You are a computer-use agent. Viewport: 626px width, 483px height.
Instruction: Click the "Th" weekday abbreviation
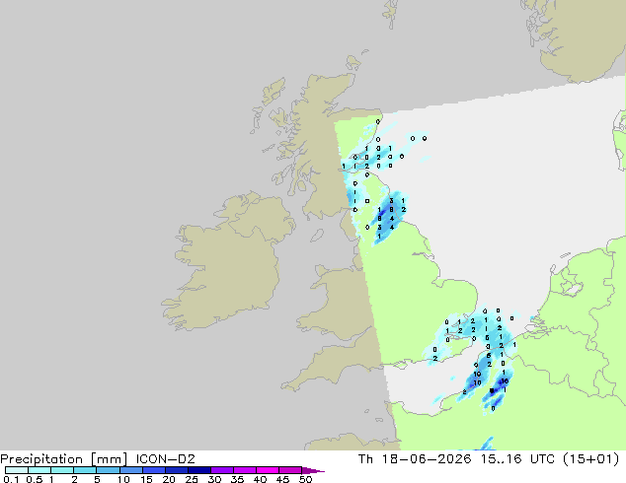[x=365, y=459]
